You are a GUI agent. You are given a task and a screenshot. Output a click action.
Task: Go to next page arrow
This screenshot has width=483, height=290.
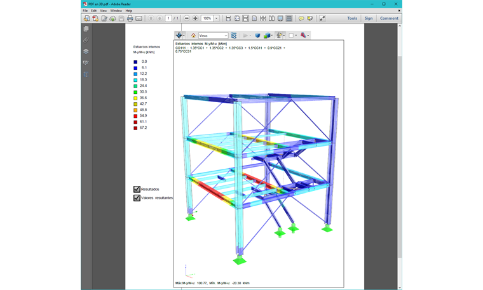pos(160,18)
